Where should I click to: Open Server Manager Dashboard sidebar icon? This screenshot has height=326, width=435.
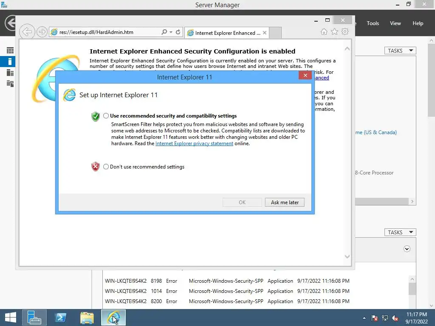tap(10, 51)
